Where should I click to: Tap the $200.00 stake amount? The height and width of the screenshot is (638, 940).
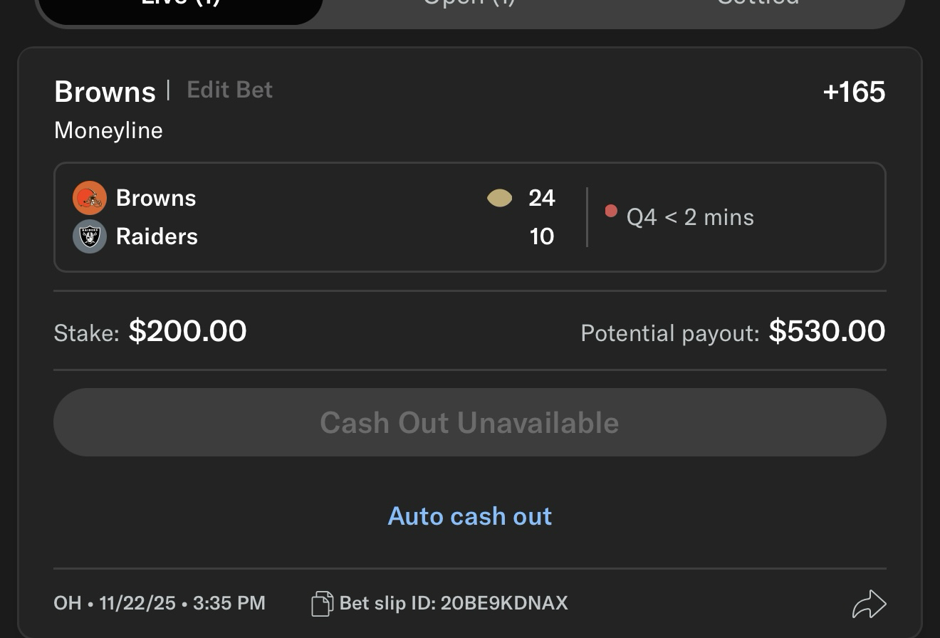point(187,331)
